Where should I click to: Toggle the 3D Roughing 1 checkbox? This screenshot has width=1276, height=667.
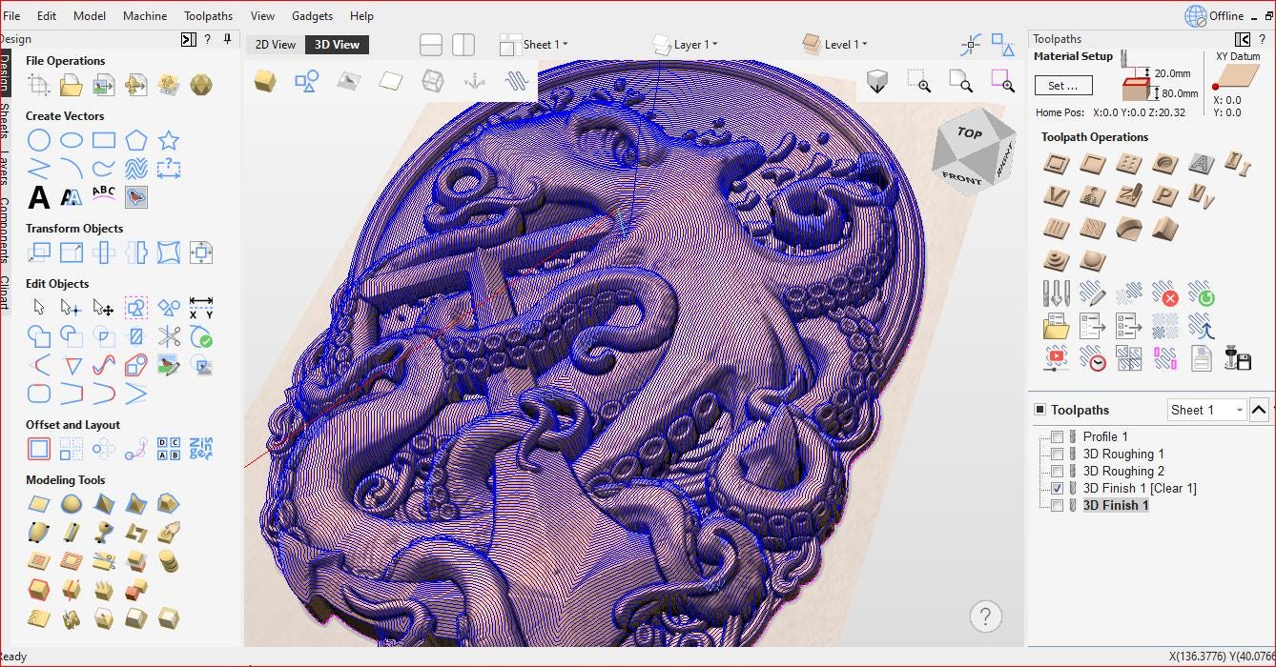tap(1057, 455)
